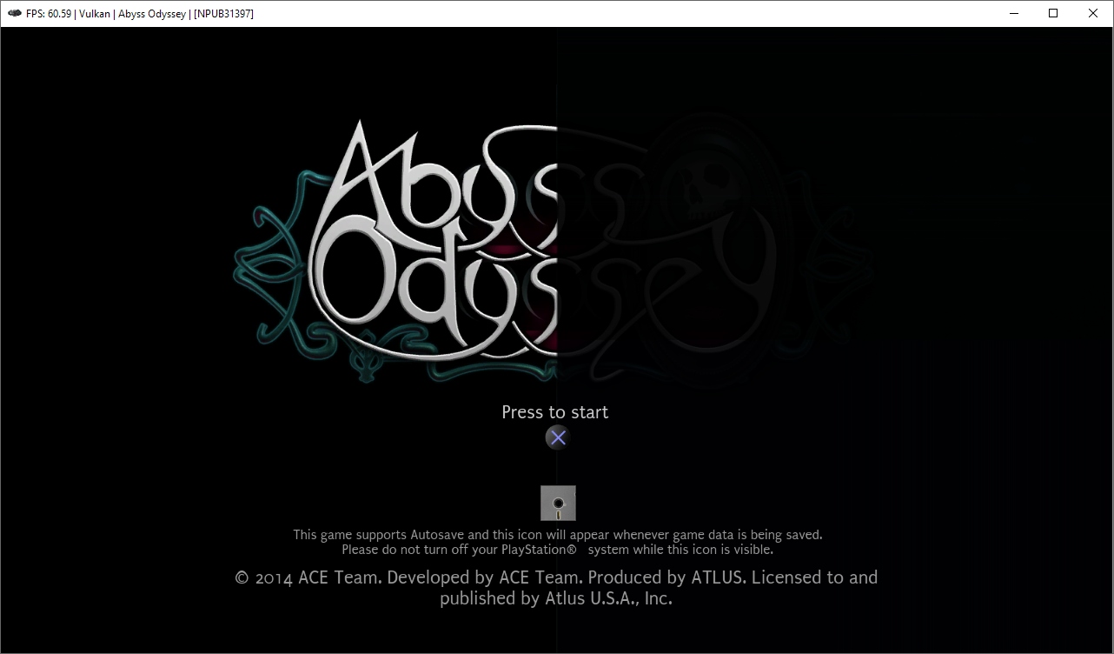Minimize the emulator window

[x=1013, y=13]
